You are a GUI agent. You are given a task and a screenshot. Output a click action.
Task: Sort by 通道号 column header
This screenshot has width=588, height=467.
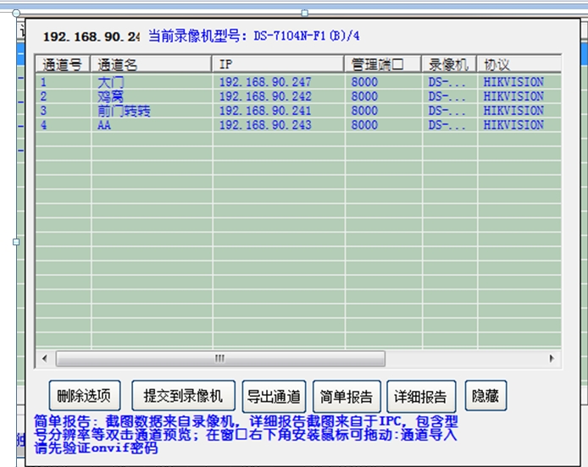coord(63,64)
